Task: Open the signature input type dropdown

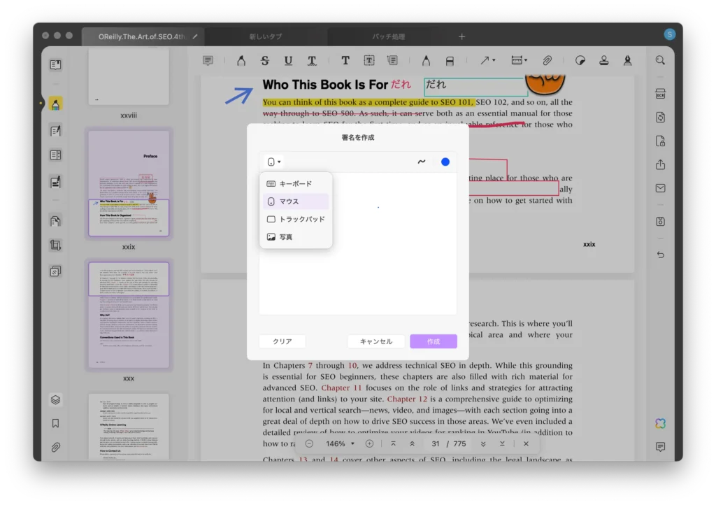Action: pyautogui.click(x=274, y=162)
